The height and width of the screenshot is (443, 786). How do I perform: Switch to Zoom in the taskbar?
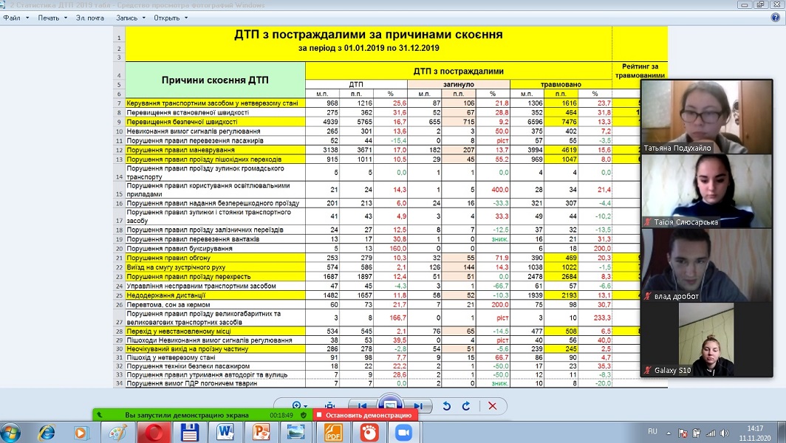point(403,433)
